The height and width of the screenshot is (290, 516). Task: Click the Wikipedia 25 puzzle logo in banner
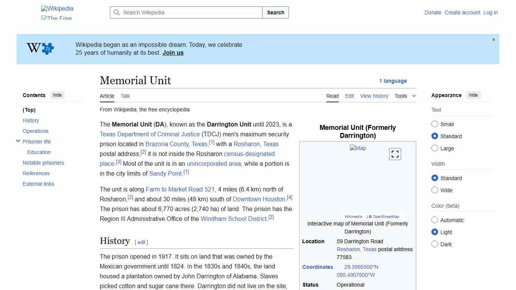[x=39, y=48]
